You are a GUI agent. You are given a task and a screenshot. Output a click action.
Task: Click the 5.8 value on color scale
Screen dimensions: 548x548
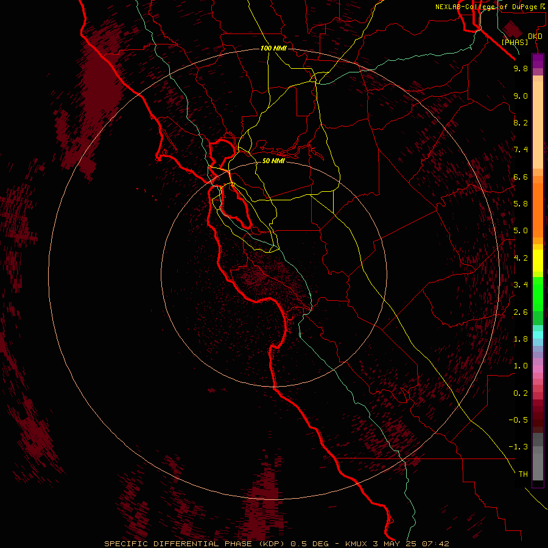[521, 204]
